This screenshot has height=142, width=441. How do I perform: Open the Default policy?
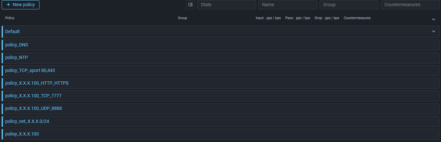(13, 31)
